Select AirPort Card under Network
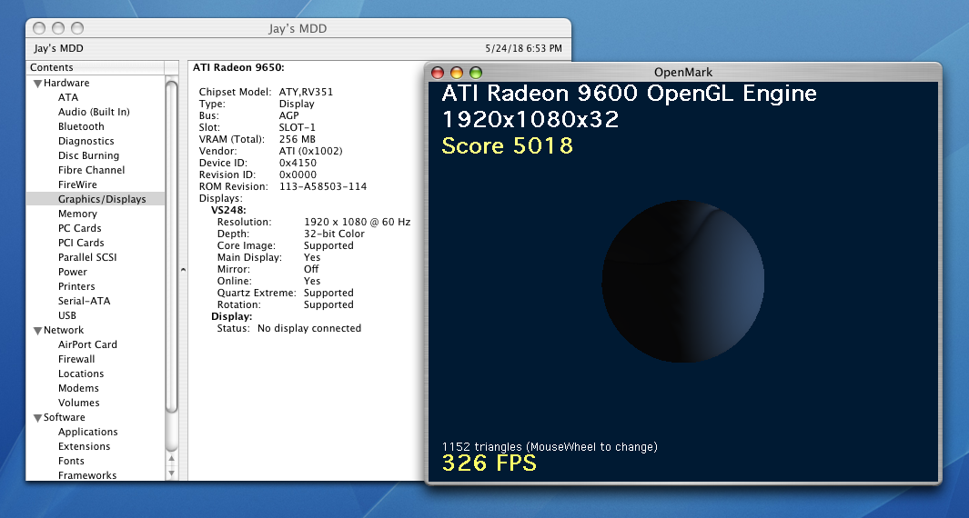969x518 pixels. 87,344
